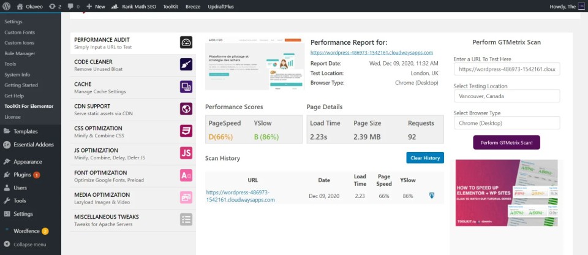This screenshot has width=588, height=255.
Task: Click the Performance Audit speedometer icon
Action: 186,42
